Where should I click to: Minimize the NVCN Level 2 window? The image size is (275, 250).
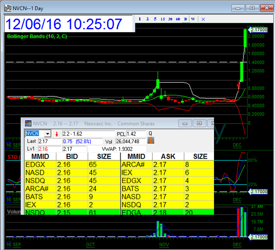tap(185, 123)
